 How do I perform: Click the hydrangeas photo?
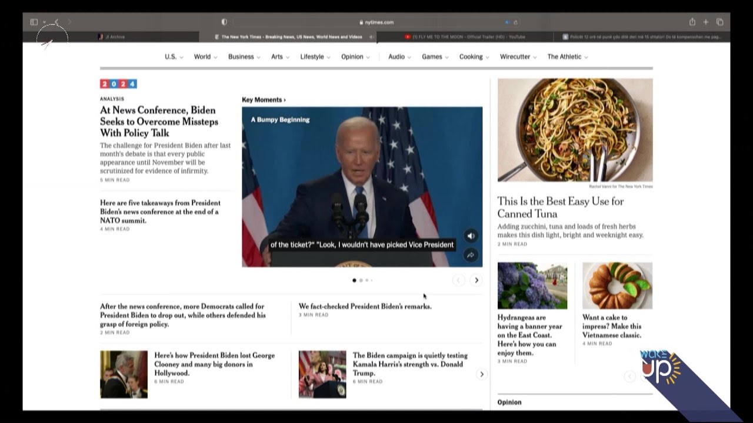click(x=532, y=286)
